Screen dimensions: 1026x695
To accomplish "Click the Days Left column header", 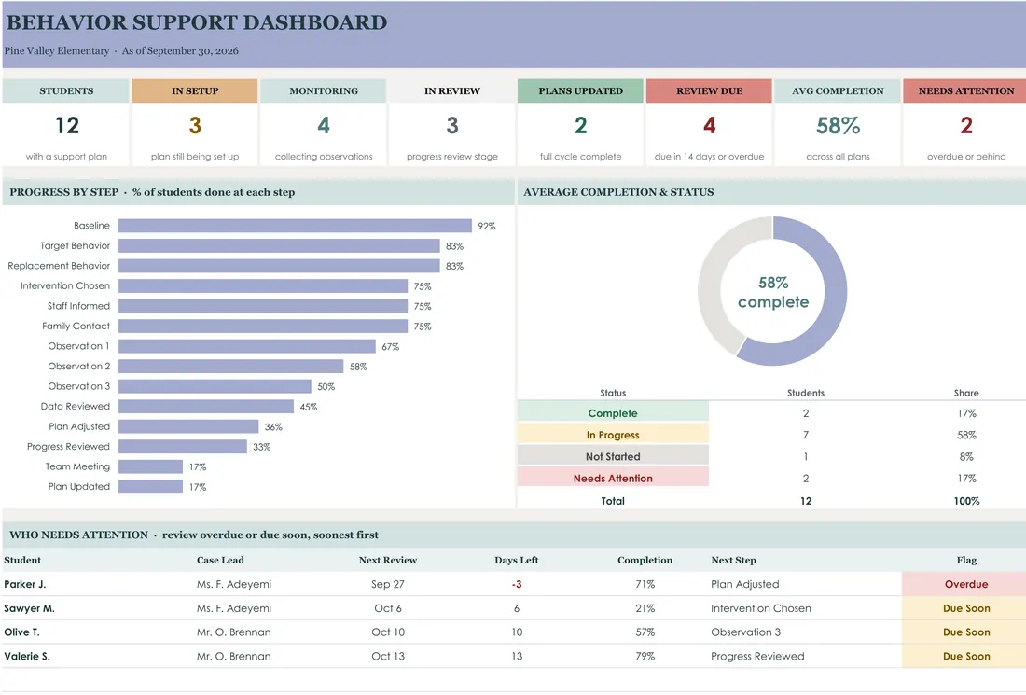I will [517, 560].
